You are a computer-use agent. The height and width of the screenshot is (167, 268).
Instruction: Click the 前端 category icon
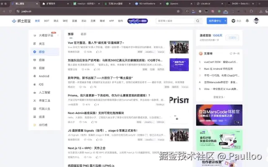tap(34, 68)
